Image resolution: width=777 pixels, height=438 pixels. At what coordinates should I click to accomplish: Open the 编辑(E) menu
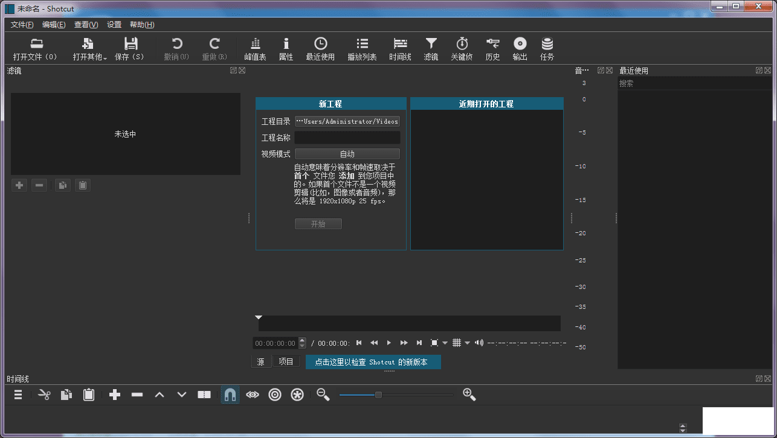coord(54,25)
